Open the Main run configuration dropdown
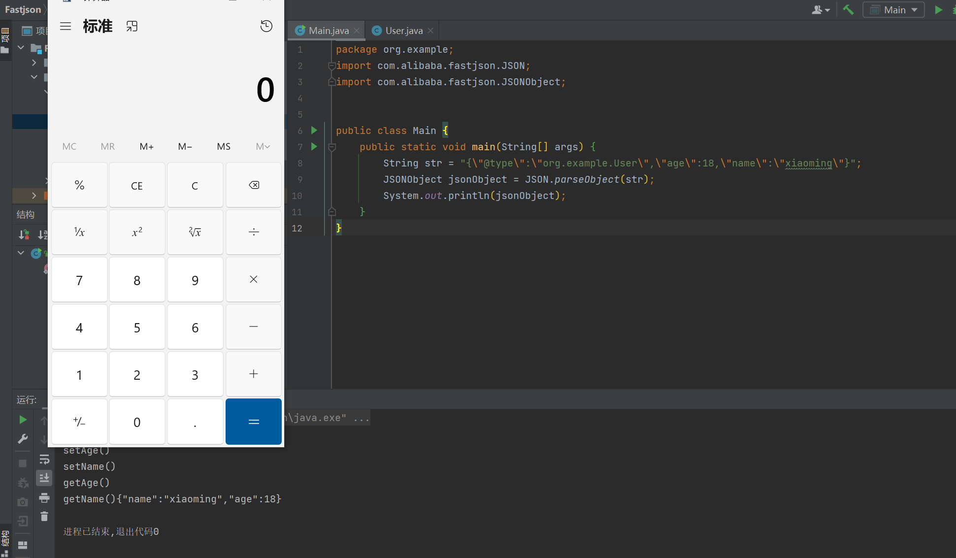 tap(893, 10)
